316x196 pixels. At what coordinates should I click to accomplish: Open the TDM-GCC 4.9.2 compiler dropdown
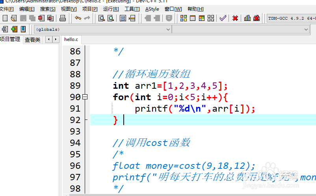(291, 19)
